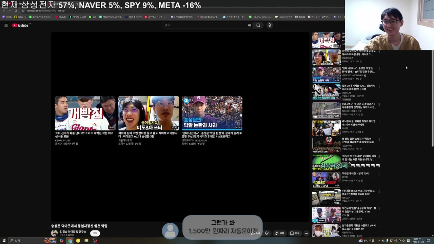Open the Twitch bookmark
The width and height of the screenshot is (434, 244).
(7, 17)
